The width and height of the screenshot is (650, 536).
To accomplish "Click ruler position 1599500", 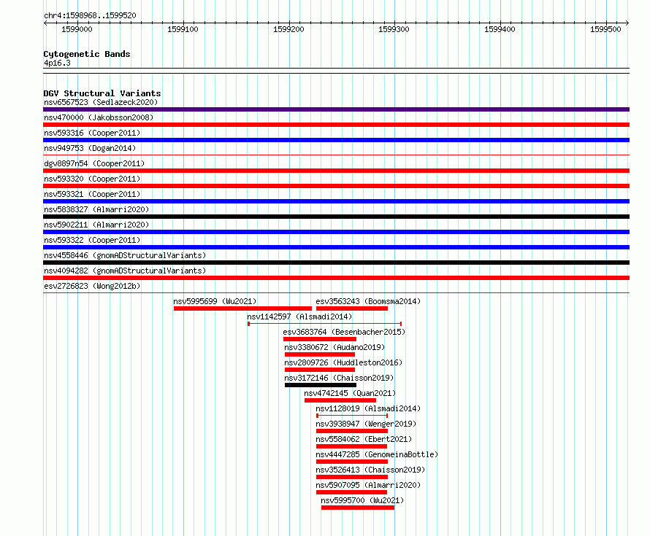I will point(605,29).
